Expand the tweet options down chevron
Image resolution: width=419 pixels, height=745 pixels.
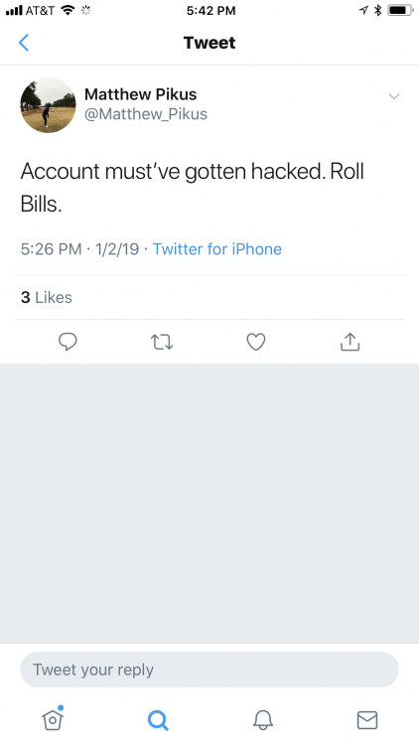tap(394, 96)
